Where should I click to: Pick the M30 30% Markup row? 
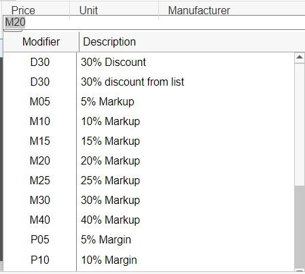pos(149,200)
